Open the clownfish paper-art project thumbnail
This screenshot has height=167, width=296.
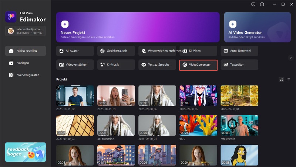coord(198,125)
